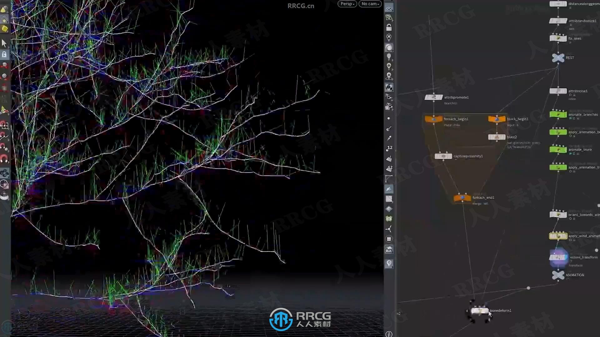Image resolution: width=600 pixels, height=337 pixels.
Task: Select the foreach_begin1 node
Action: click(433, 119)
